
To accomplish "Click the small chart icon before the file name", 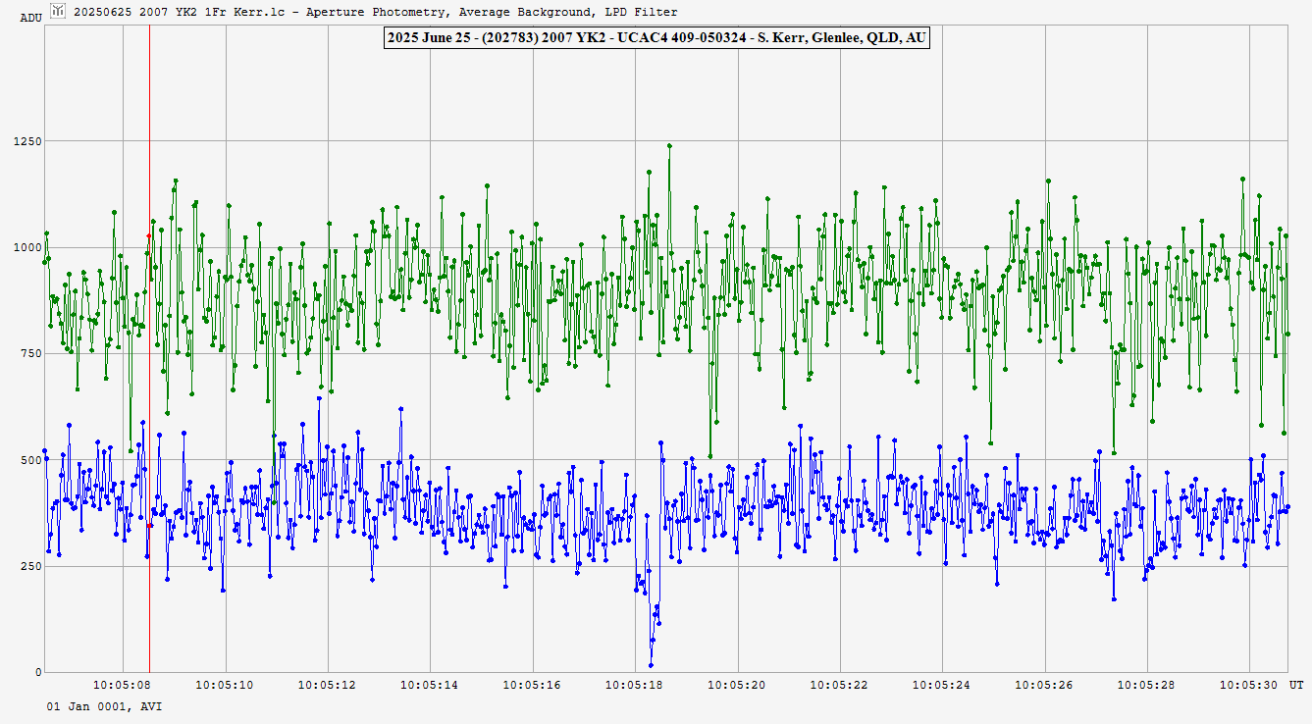I will [58, 11].
